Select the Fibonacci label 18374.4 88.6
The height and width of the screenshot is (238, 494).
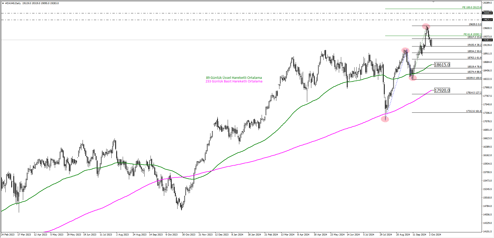(x=474, y=72)
